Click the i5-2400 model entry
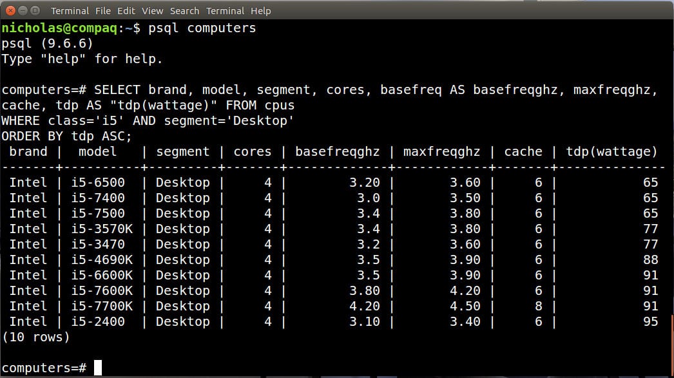The width and height of the screenshot is (674, 378). point(99,321)
